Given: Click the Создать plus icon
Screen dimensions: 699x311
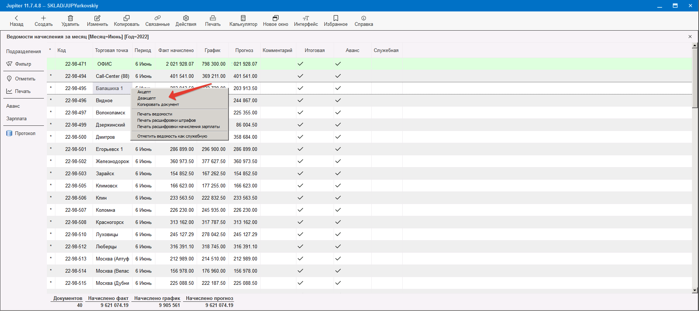Looking at the screenshot, I should pos(44,18).
